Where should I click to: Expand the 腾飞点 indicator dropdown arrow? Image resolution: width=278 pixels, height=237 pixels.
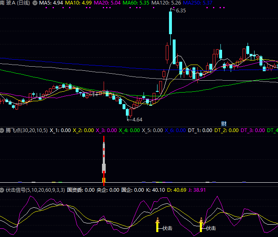point(2,130)
